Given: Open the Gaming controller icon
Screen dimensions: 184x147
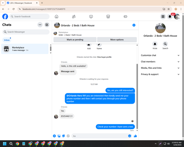Looking at the screenshot, I should pos(125,17).
